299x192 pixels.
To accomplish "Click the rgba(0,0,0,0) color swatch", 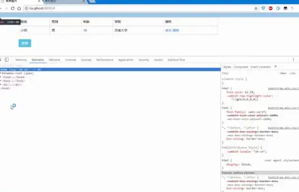I will coord(233,99).
